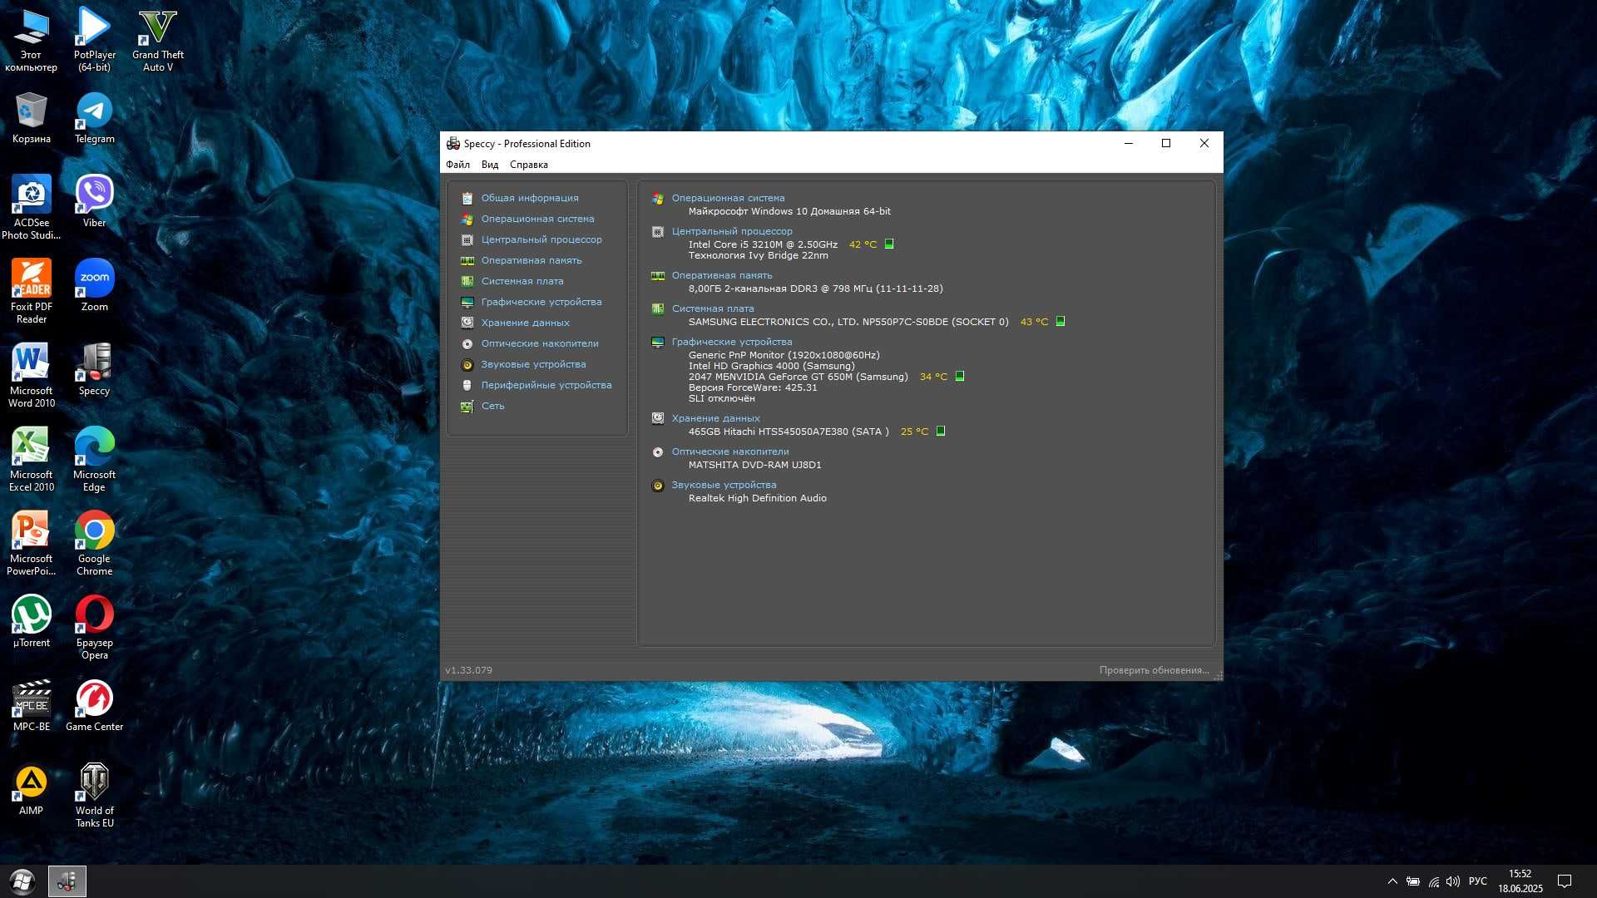Show hidden tray icons with the chevron
Viewport: 1597px width, 898px height.
(1392, 881)
